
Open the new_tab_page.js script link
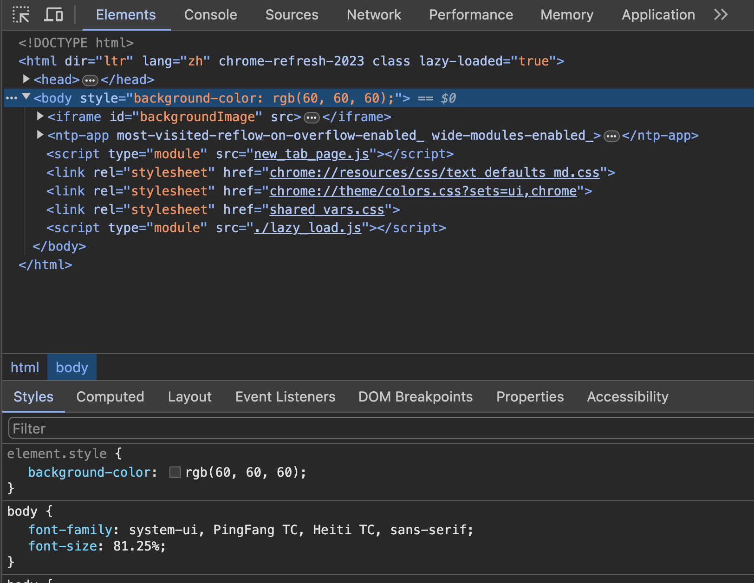click(x=312, y=154)
